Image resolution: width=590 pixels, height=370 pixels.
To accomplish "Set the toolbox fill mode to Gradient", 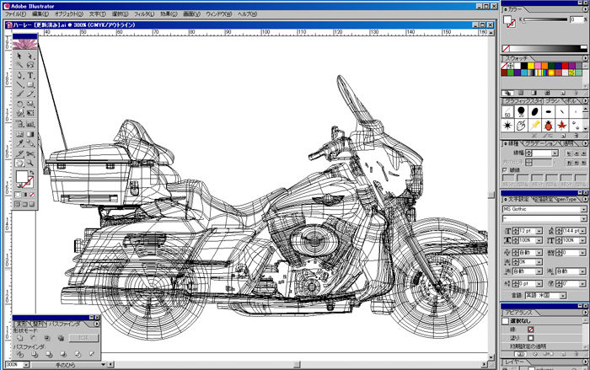I will [x=25, y=195].
